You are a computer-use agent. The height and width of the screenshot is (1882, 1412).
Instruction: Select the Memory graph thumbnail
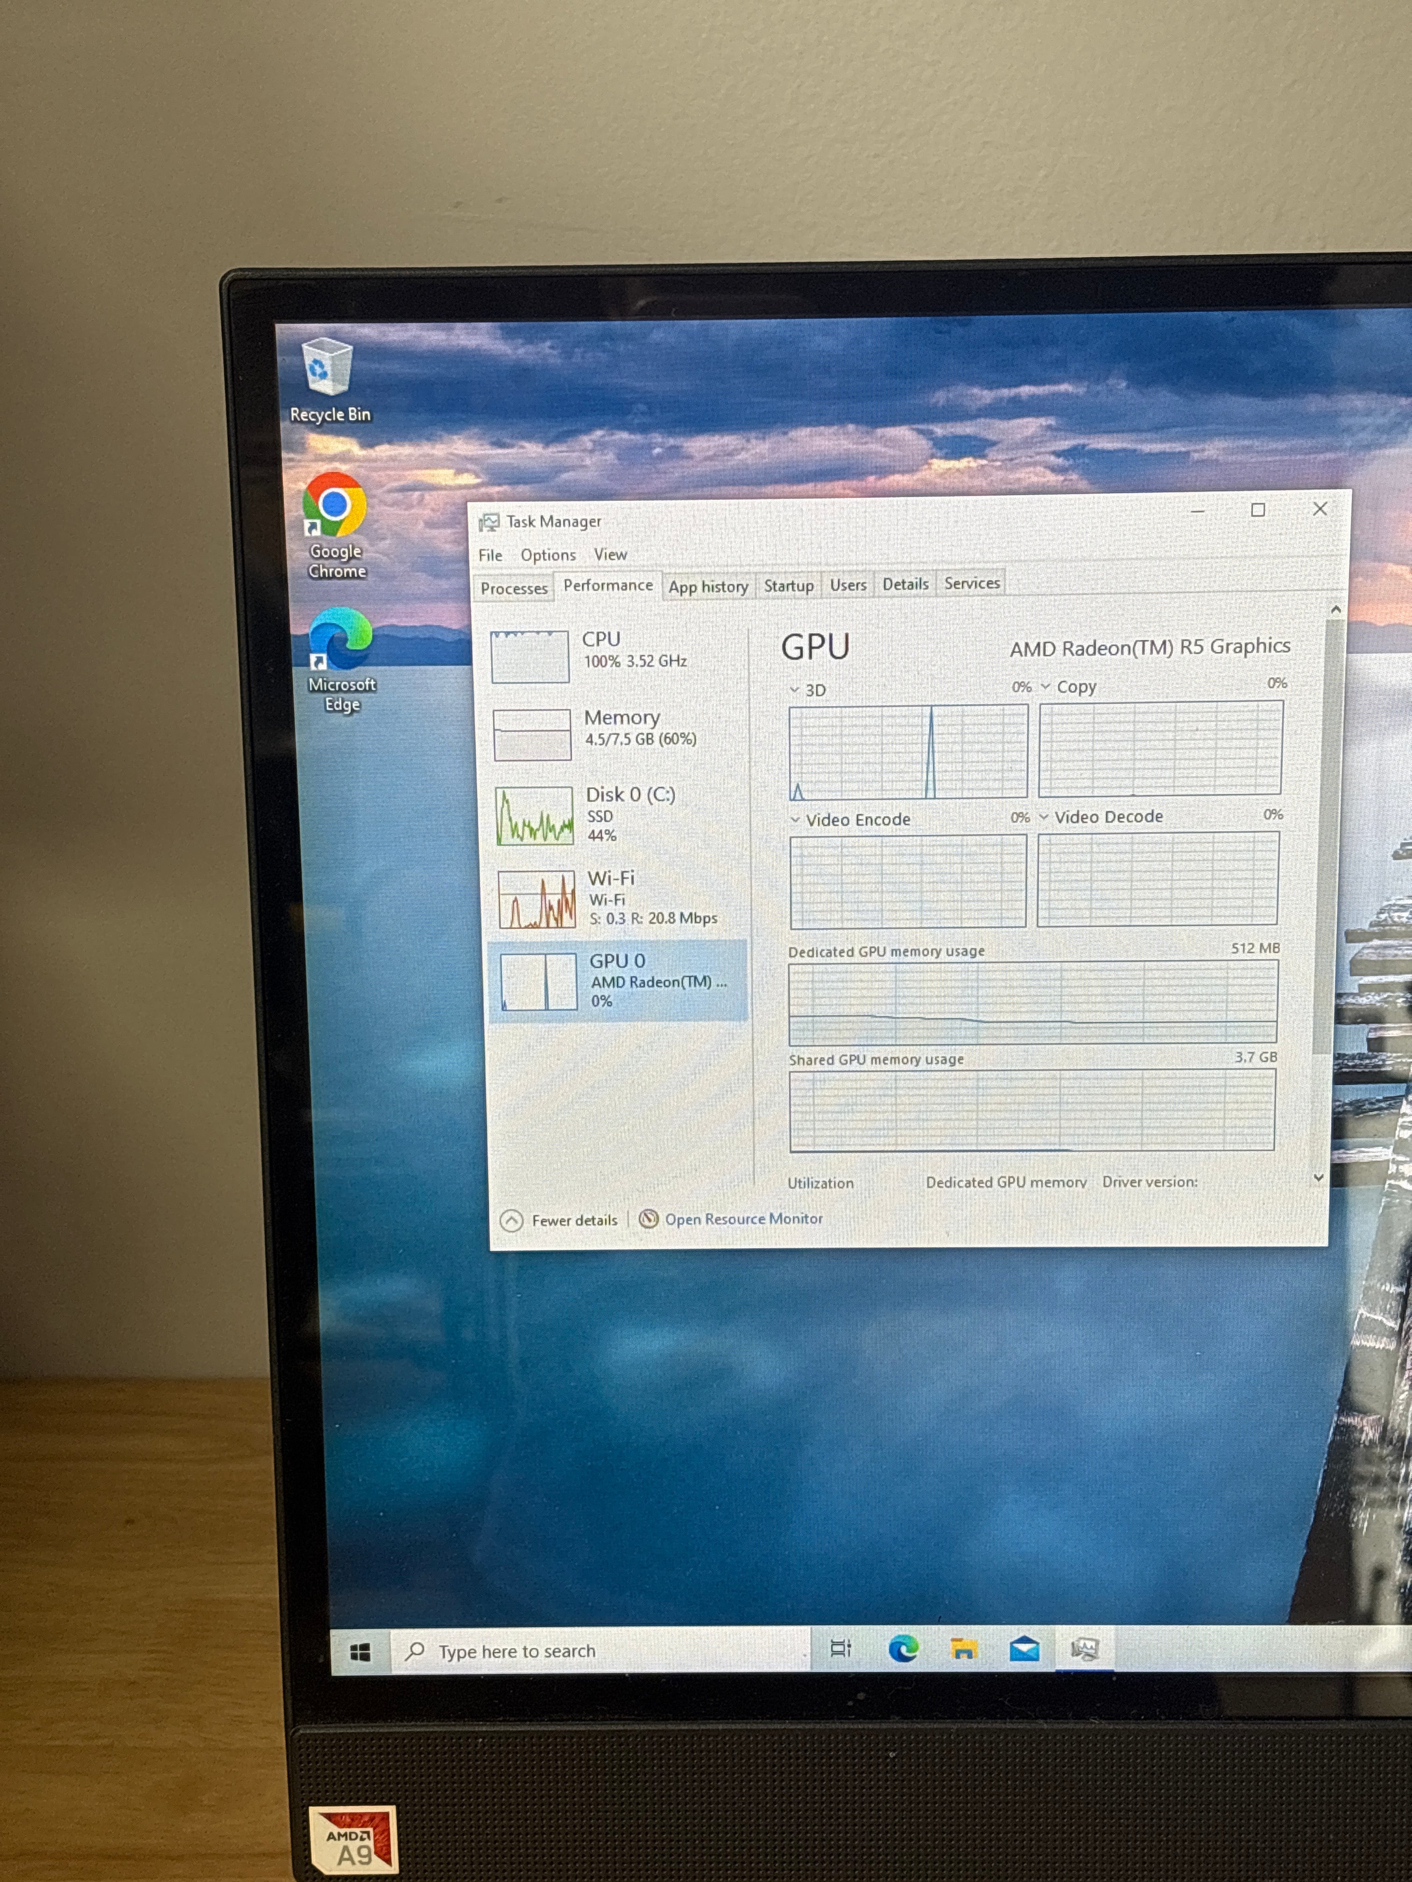tap(532, 734)
